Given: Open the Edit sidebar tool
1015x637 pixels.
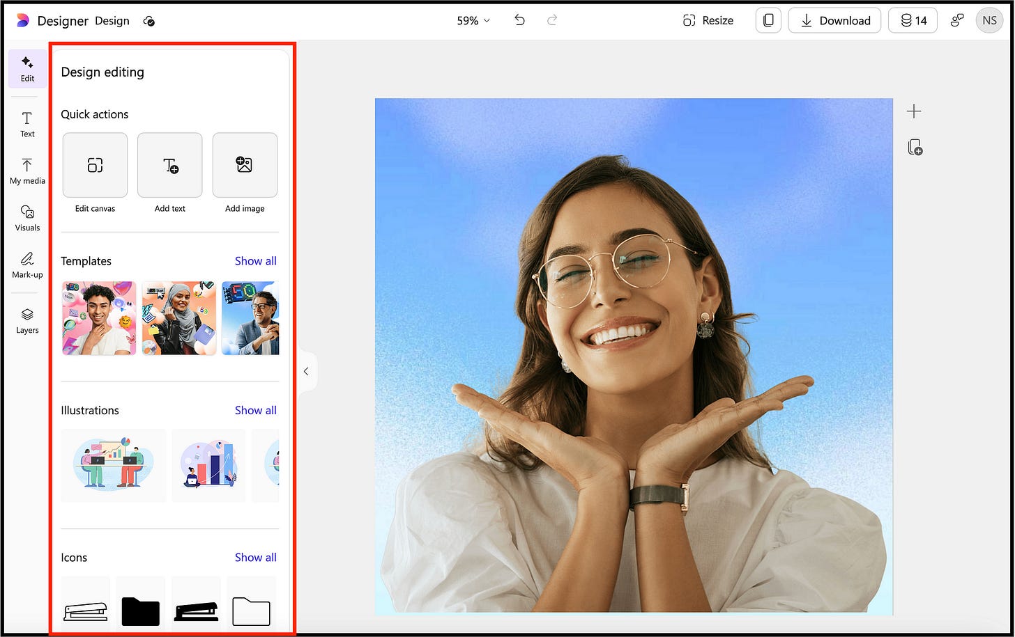Looking at the screenshot, I should (27, 68).
